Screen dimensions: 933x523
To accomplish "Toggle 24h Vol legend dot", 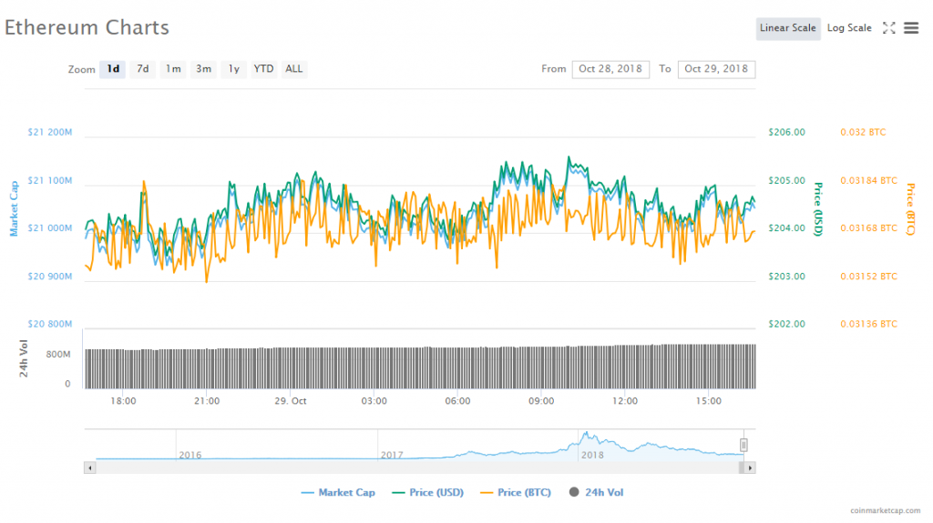I will click(x=574, y=493).
